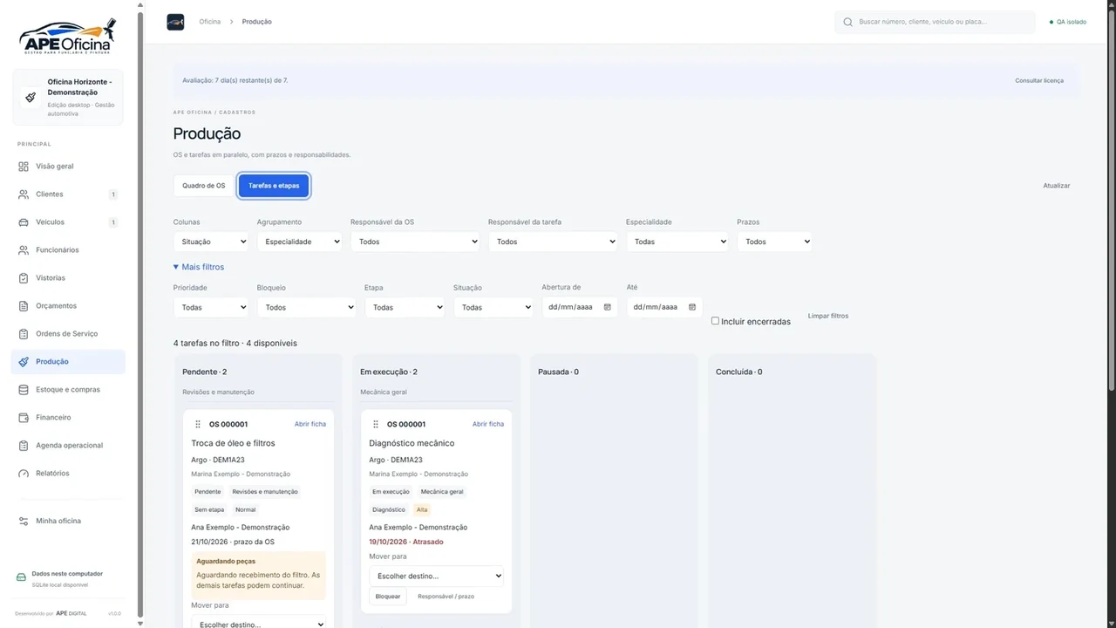The height and width of the screenshot is (628, 1116).
Task: Open the Prioridade dropdown
Action: tap(210, 307)
